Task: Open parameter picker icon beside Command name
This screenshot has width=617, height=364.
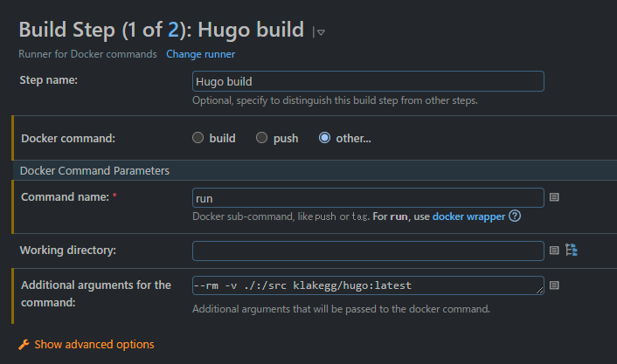Action: (554, 198)
